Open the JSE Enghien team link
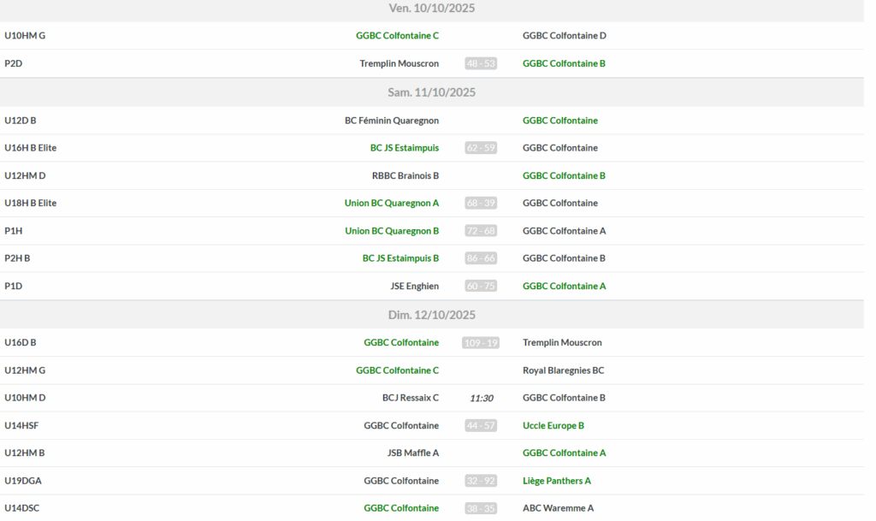This screenshot has width=876, height=521. (x=414, y=287)
